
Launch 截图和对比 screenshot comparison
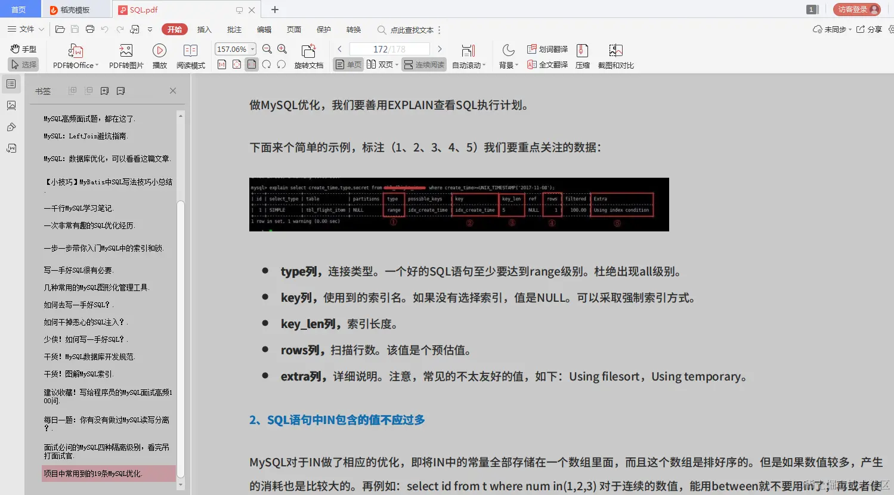click(x=615, y=55)
